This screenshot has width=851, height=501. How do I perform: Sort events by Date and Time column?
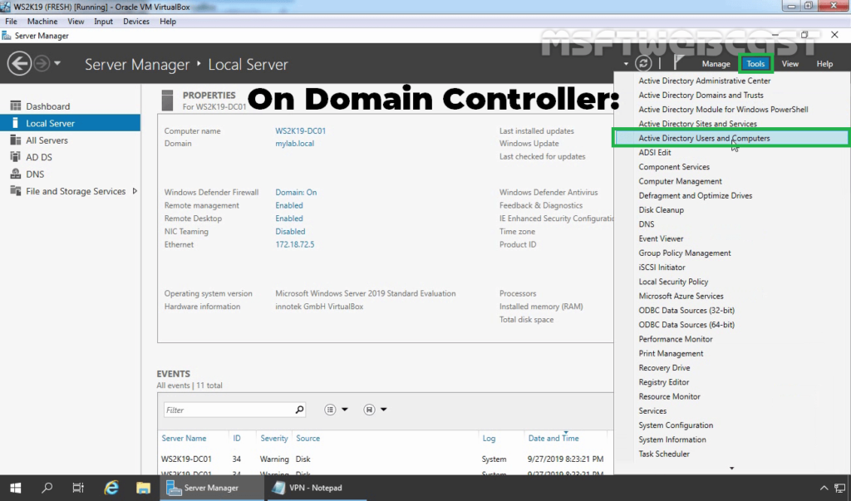click(553, 438)
